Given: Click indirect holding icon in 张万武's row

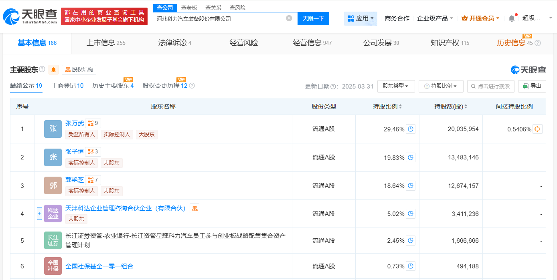Looking at the screenshot, I should click(537, 129).
